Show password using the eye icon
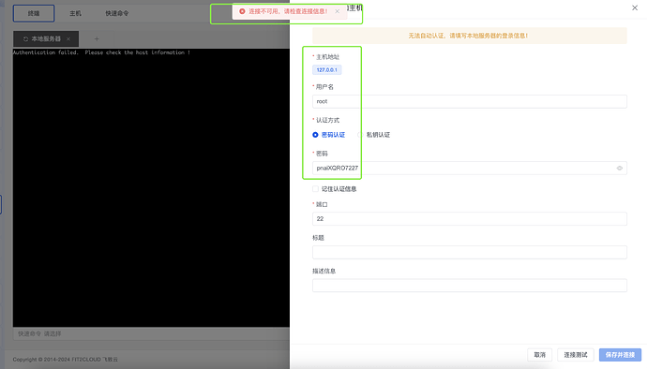The image size is (647, 369). (620, 168)
